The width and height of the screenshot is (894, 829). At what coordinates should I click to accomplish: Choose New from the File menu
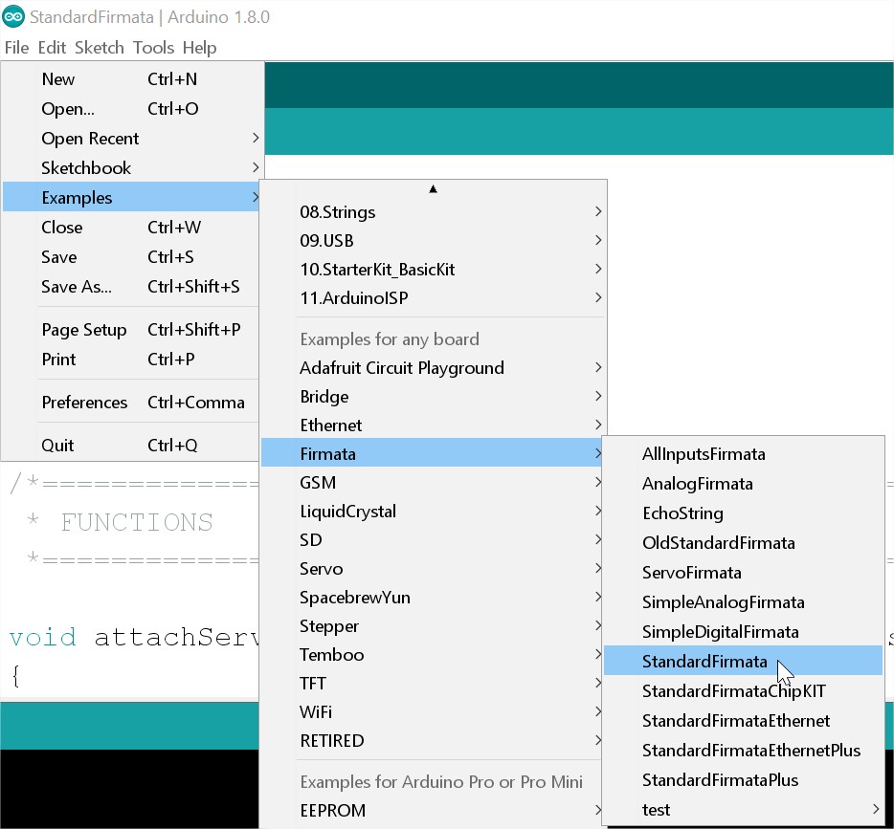131,79
